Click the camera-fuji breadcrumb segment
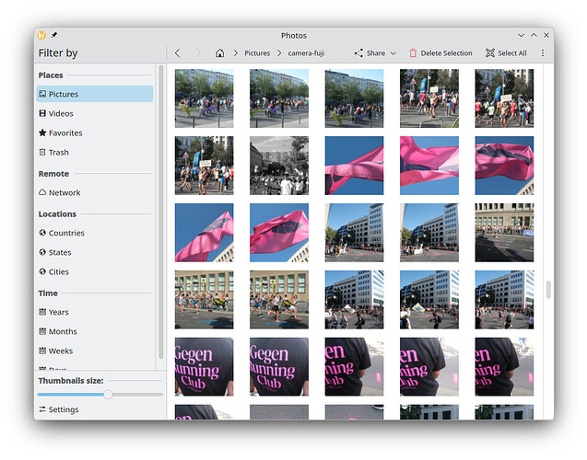The image size is (587, 460). pyautogui.click(x=308, y=53)
